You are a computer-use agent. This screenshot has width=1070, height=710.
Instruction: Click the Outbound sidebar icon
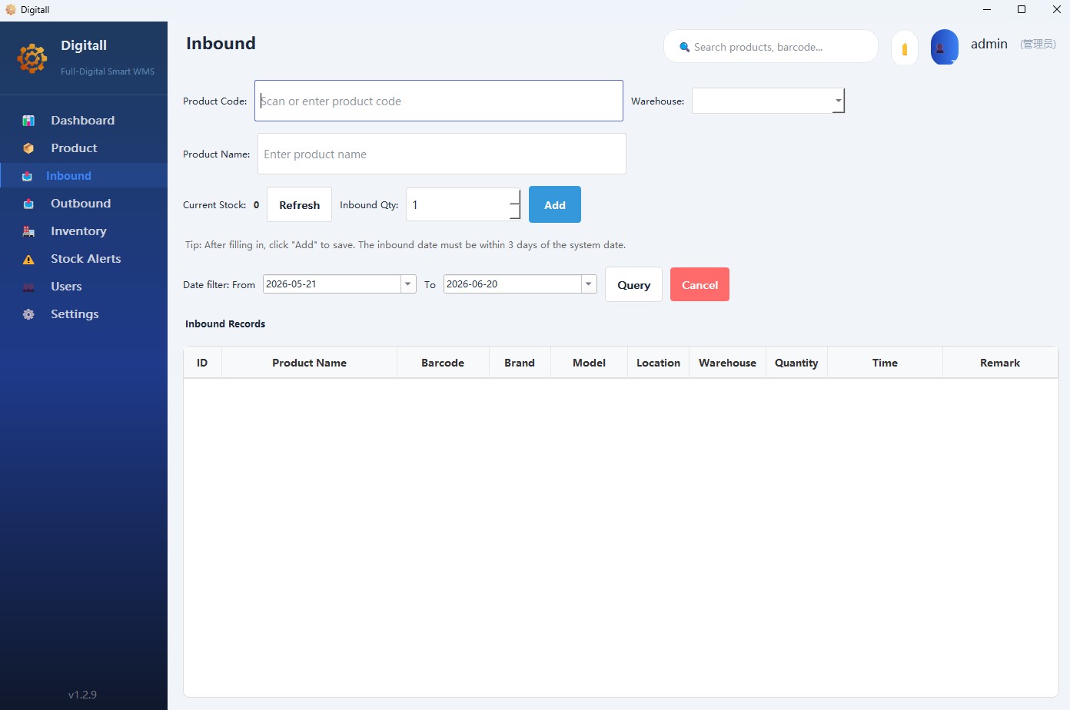pos(28,204)
